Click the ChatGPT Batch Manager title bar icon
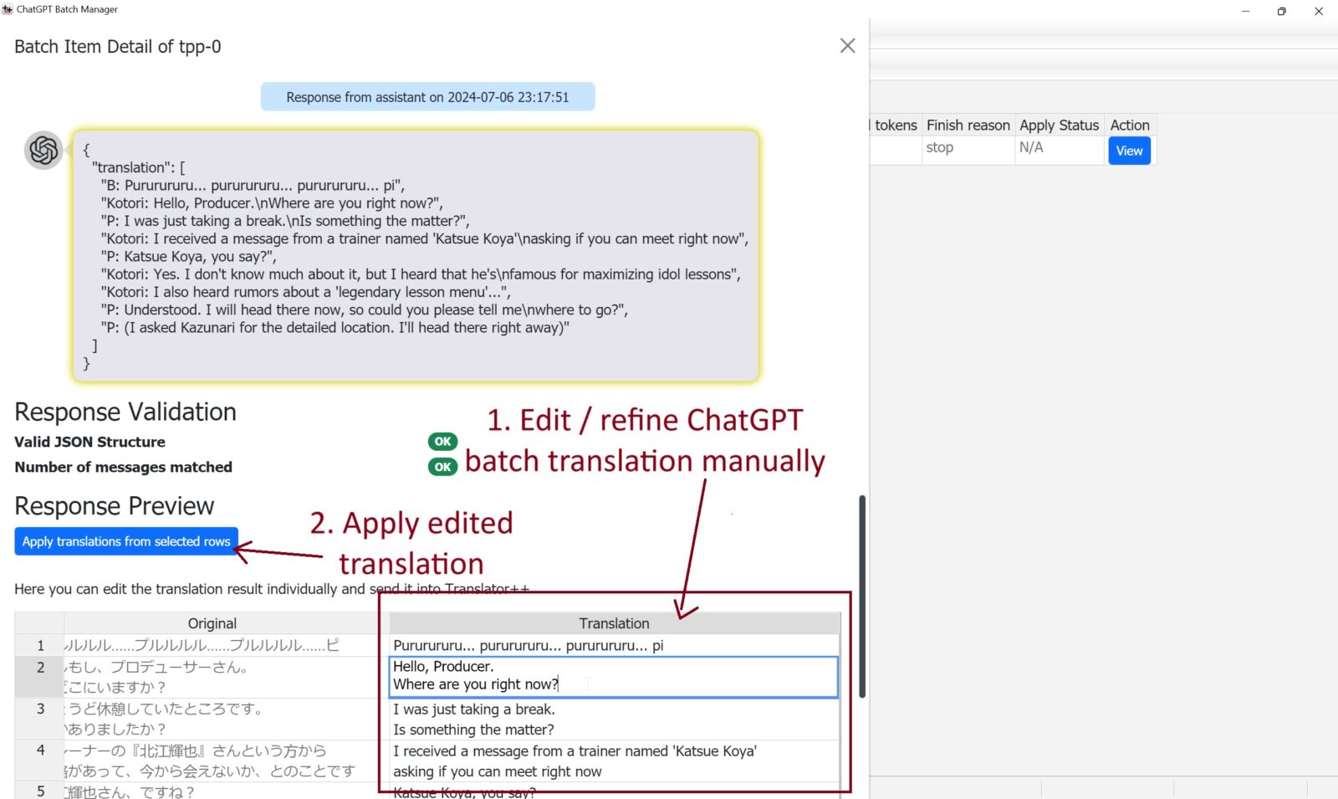This screenshot has height=799, width=1338. pyautogui.click(x=7, y=9)
